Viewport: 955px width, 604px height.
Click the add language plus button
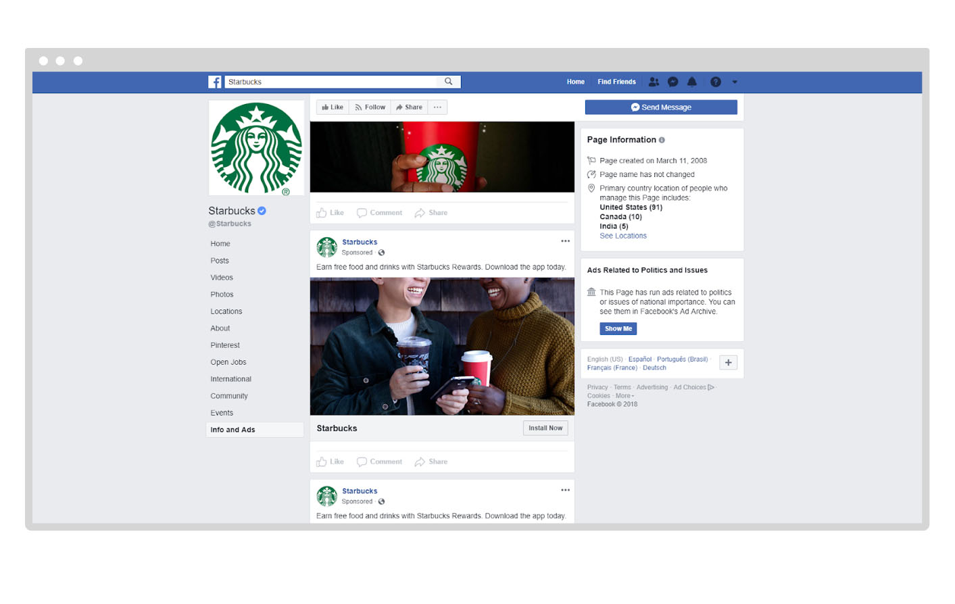click(728, 363)
